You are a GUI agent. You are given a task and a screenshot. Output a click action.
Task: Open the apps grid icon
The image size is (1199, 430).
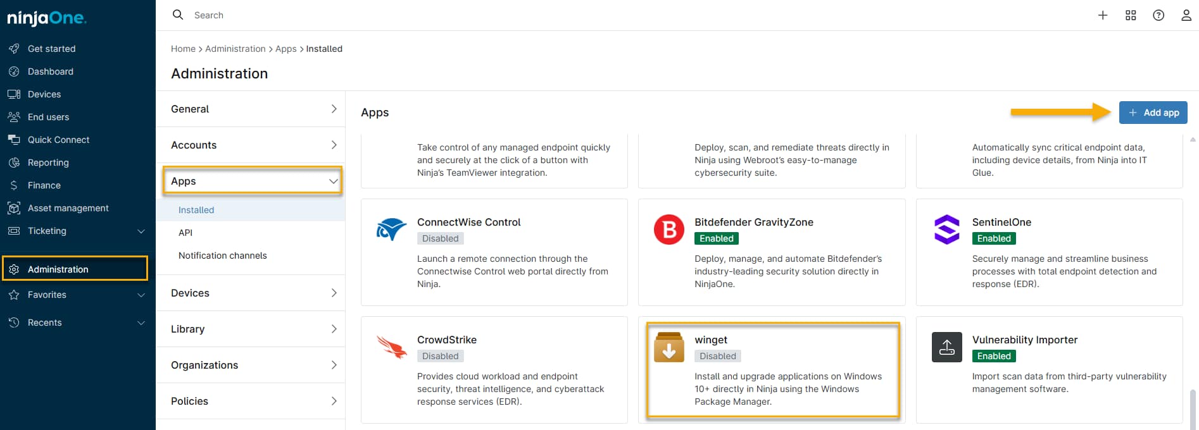pyautogui.click(x=1131, y=15)
